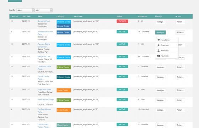Click the Name column header

click(x=40, y=16)
